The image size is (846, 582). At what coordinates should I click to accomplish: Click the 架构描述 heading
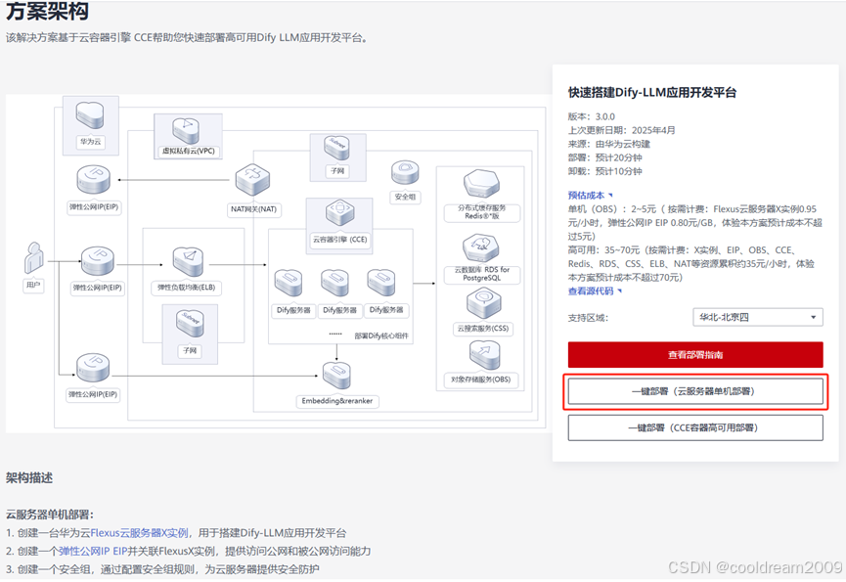pyautogui.click(x=29, y=478)
